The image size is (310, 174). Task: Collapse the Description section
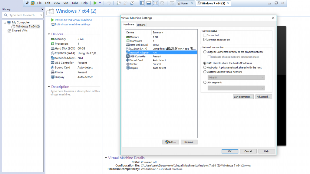pos(49,87)
